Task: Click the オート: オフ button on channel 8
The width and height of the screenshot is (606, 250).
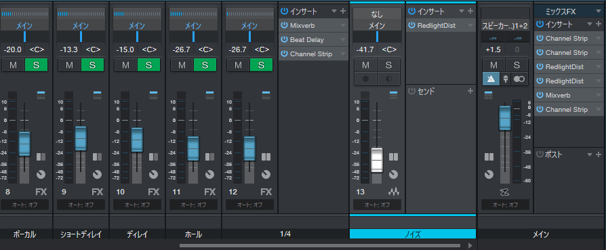Action: coord(24,205)
